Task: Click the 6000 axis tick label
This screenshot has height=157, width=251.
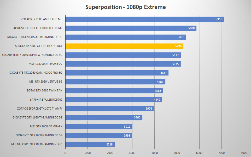Action: (x=199, y=153)
